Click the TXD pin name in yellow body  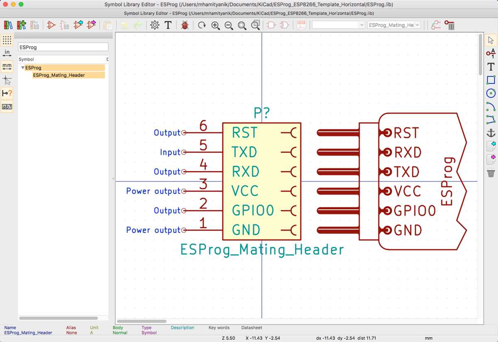[245, 152]
